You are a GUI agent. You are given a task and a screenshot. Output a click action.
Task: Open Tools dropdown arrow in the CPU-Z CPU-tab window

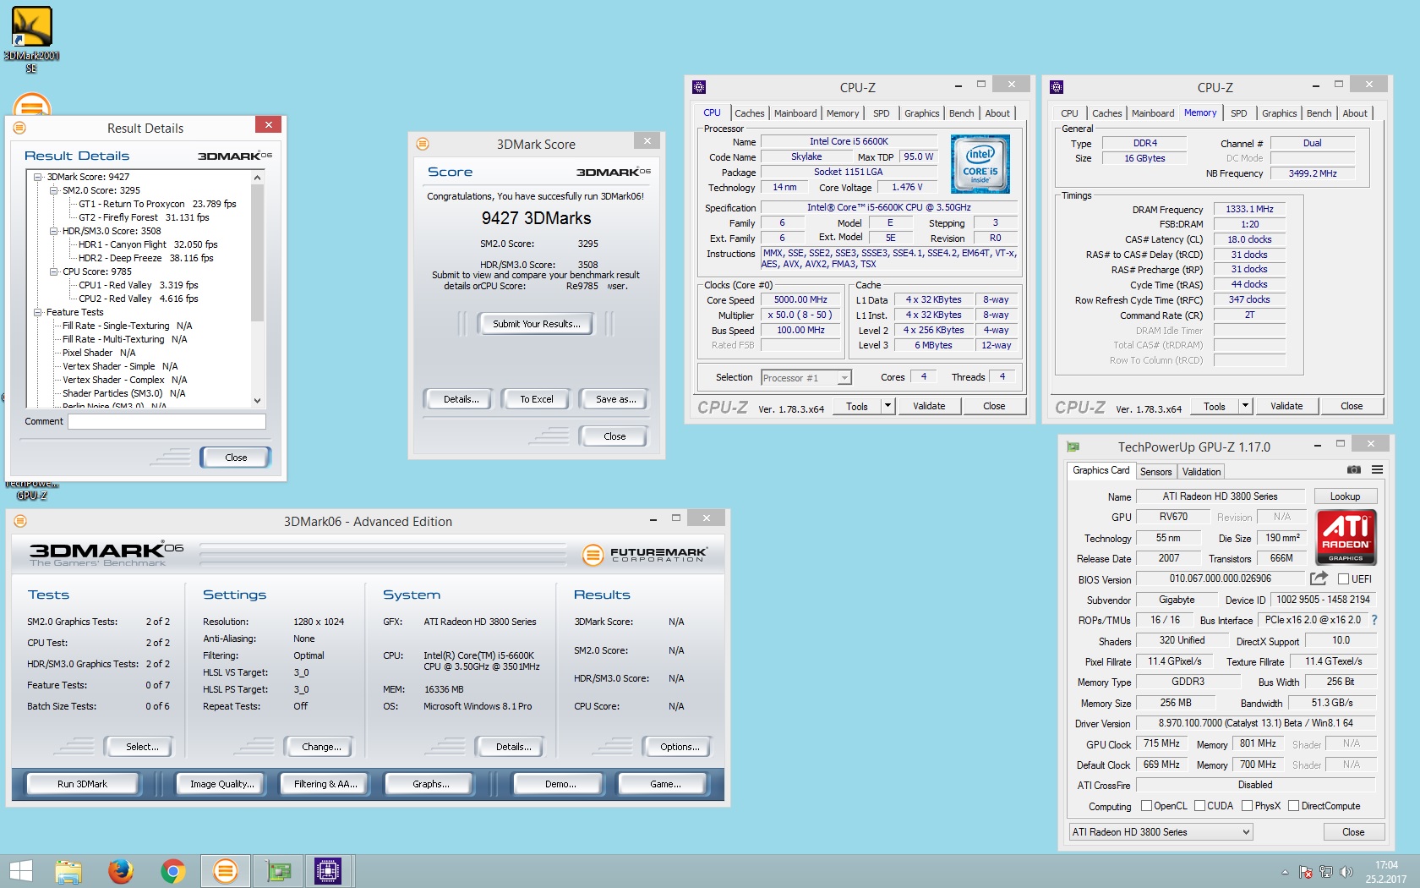click(x=887, y=406)
